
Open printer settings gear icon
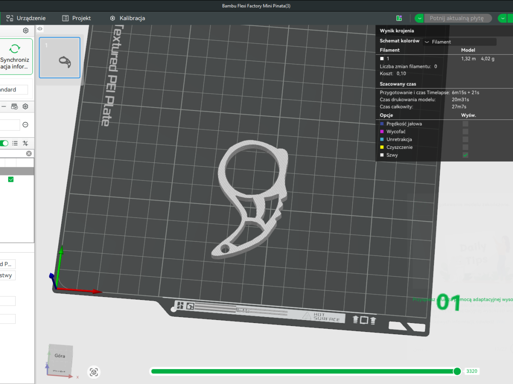point(26,31)
